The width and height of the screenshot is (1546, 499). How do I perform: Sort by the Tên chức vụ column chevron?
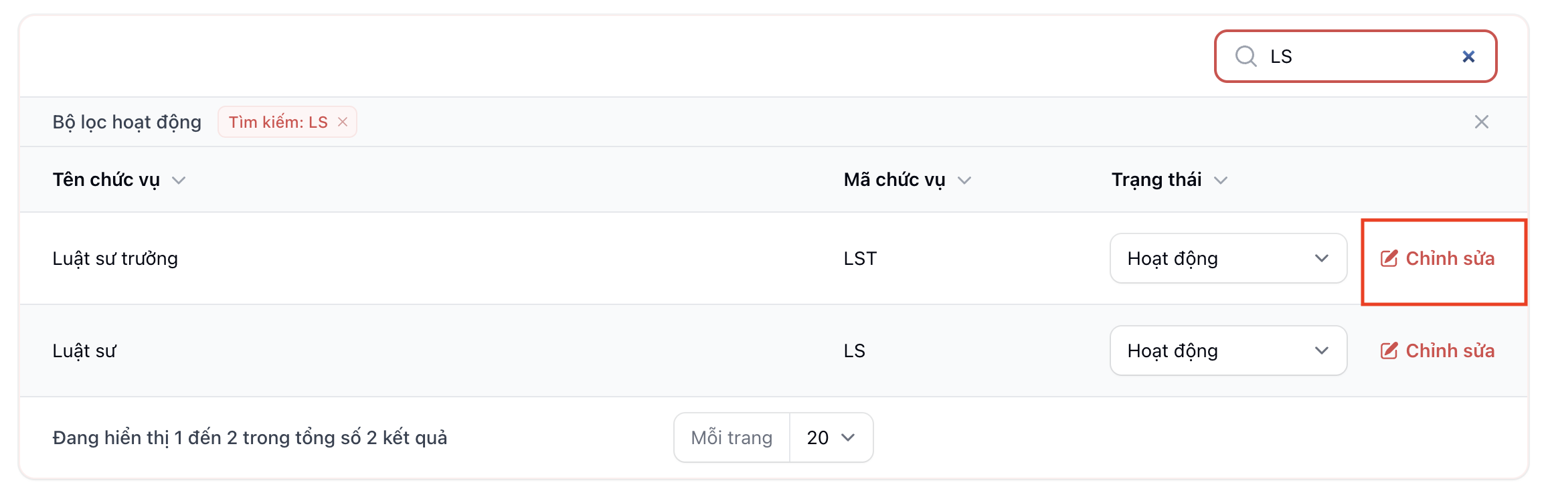pos(179,181)
